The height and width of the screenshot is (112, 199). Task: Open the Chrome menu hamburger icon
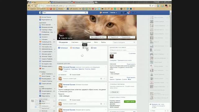coord(170,6)
